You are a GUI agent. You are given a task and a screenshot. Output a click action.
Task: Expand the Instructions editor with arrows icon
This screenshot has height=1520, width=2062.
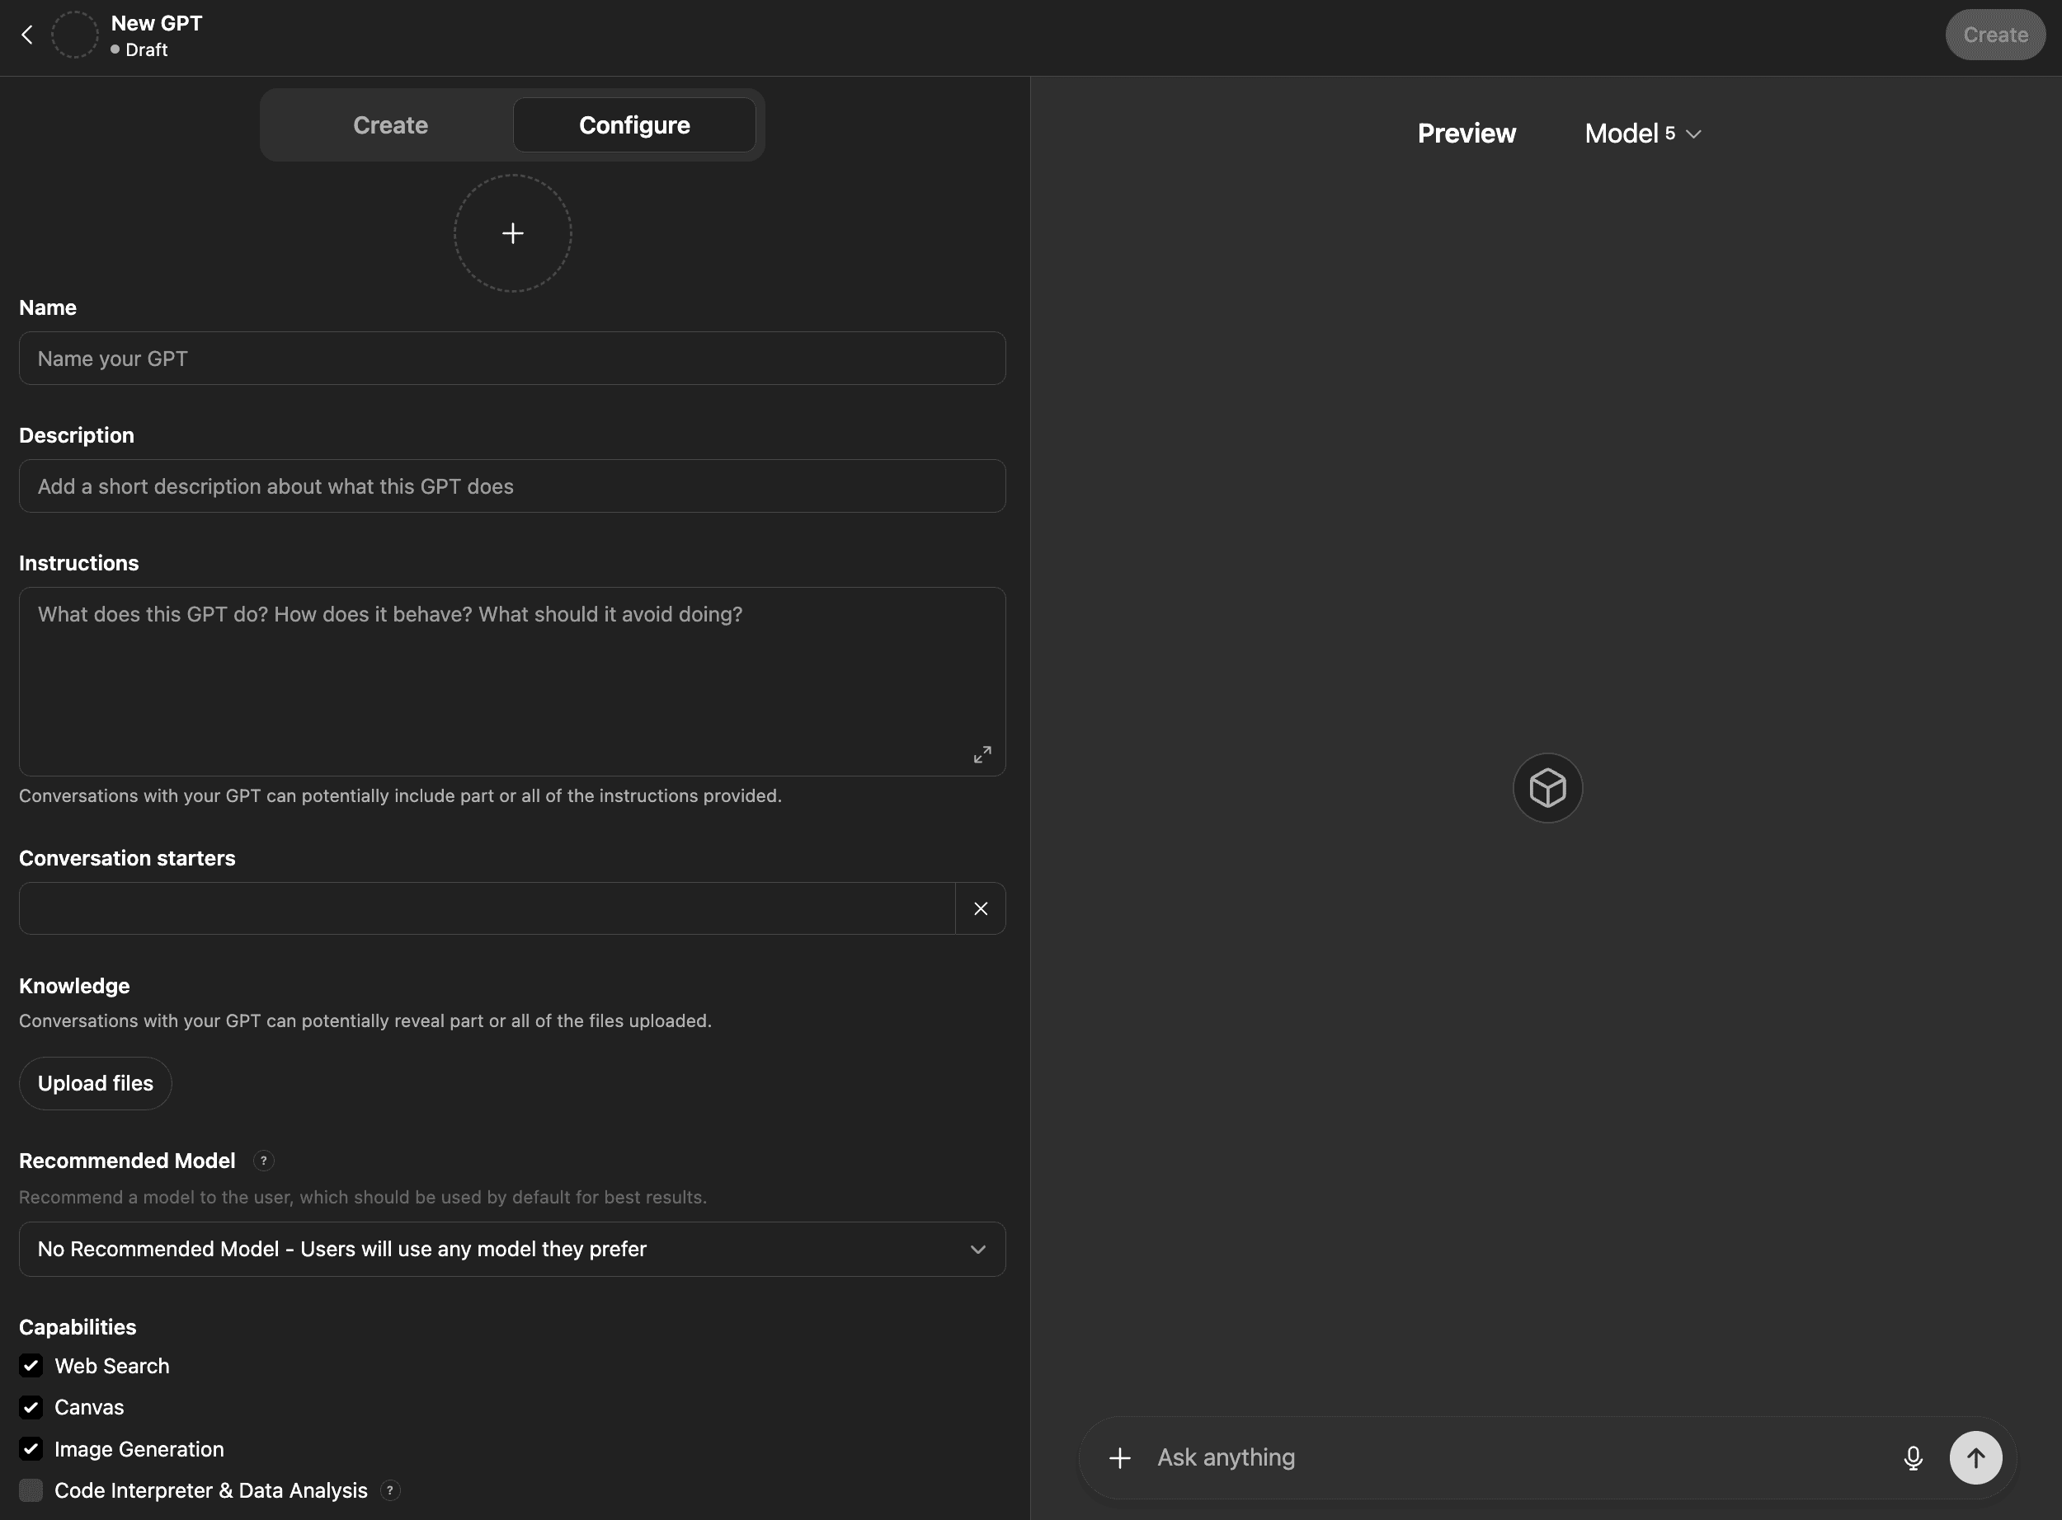[x=982, y=754]
